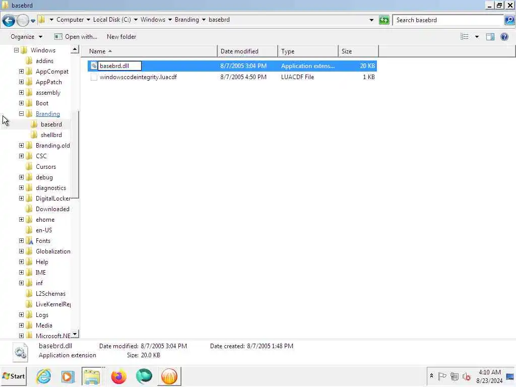Focus the Search basebrd field
Viewport: 516px width, 387px height.
coord(448,20)
